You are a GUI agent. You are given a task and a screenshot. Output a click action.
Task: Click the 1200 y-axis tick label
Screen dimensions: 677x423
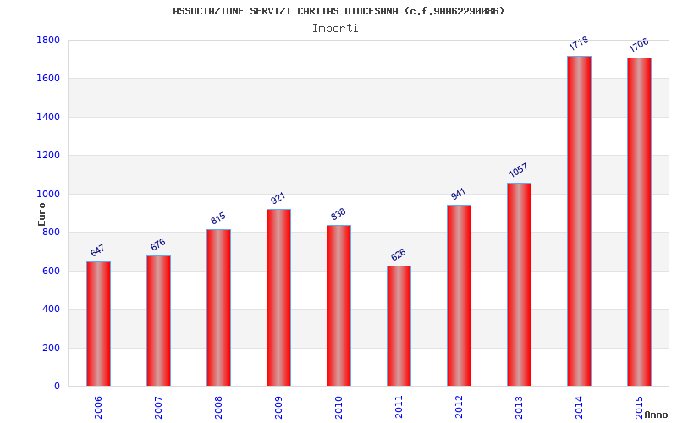click(x=48, y=156)
